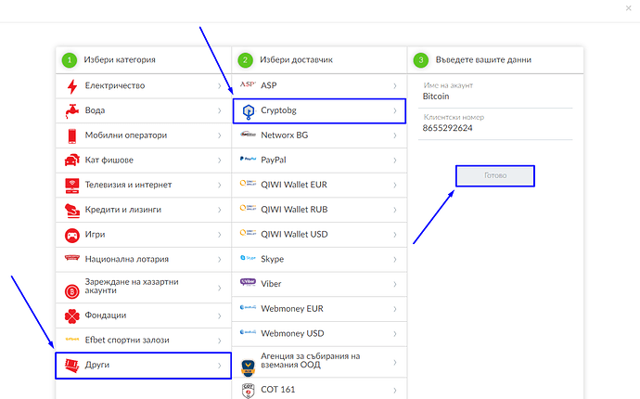Select the Национална лотария category
640x399 pixels.
(143, 259)
